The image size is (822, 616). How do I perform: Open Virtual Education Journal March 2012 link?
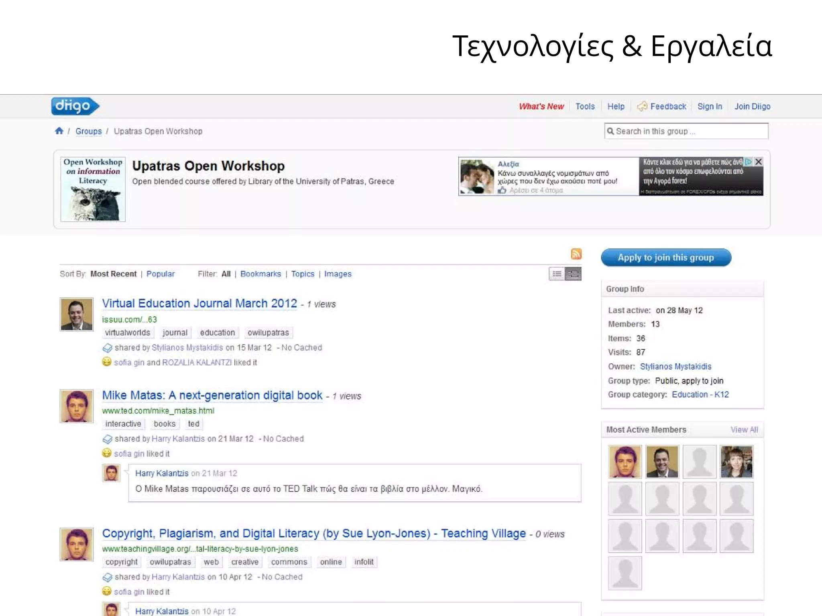199,304
